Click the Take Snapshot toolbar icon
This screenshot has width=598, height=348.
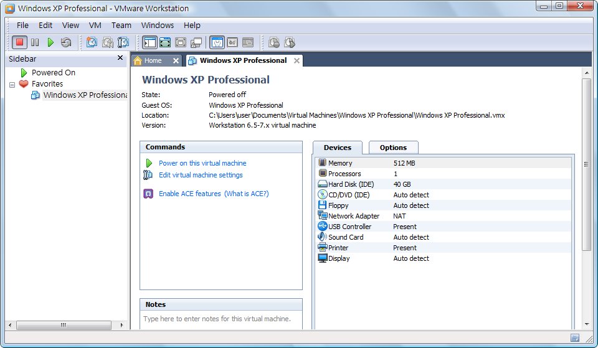tap(92, 42)
